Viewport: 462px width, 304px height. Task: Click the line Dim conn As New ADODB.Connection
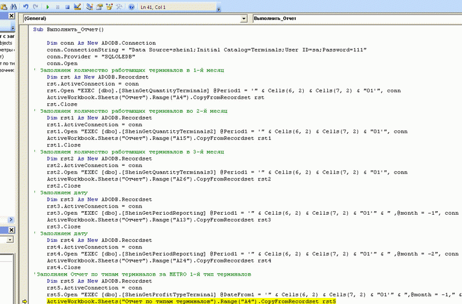pyautogui.click(x=101, y=43)
